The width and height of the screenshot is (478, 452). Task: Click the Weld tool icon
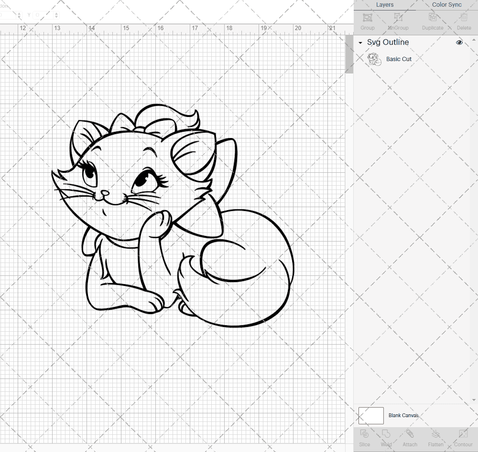[x=386, y=434]
